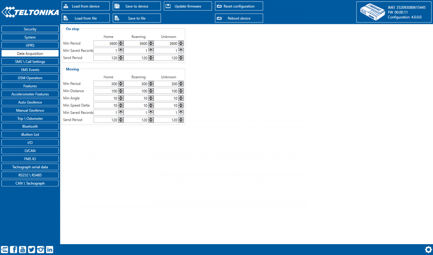
Task: Switch to Bluetooth settings
Action: (x=30, y=126)
